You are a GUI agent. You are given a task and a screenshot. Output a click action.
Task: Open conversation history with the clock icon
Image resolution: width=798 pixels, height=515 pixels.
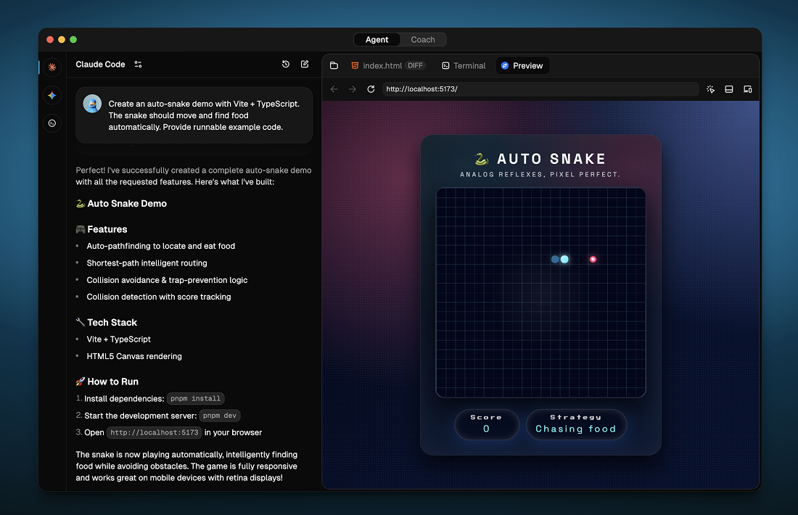(x=285, y=64)
